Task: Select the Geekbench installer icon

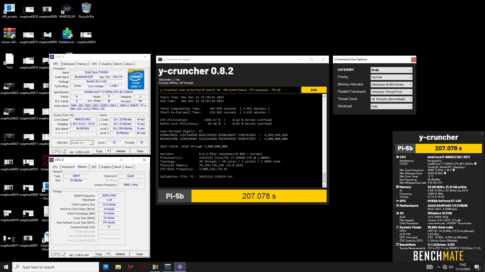Action: 67,36
